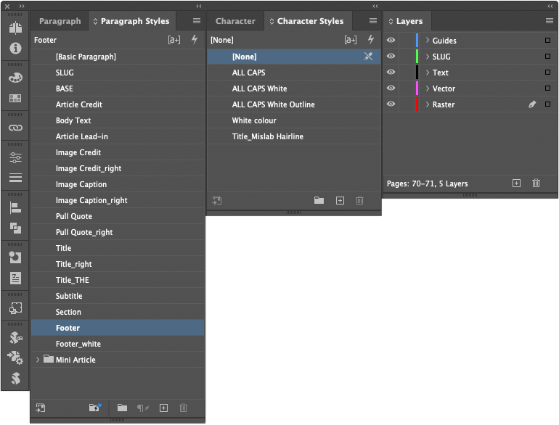Expand the Raster layer
The image size is (559, 425).
pyautogui.click(x=428, y=104)
